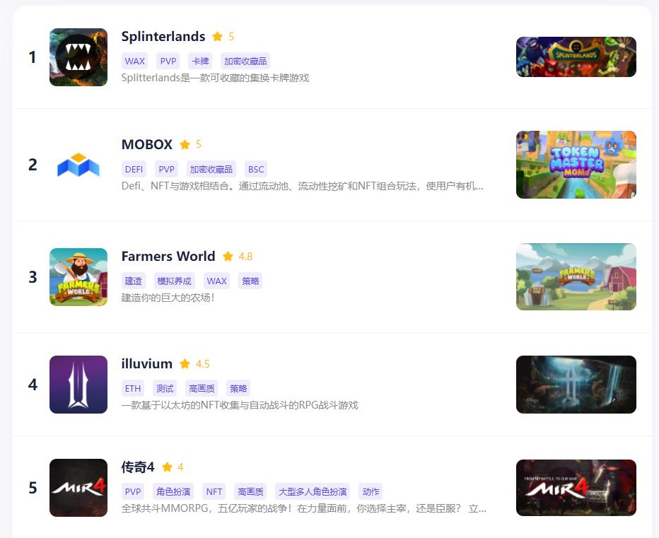Open the MOBOX title link
This screenshot has width=659, height=538.
pyautogui.click(x=146, y=145)
